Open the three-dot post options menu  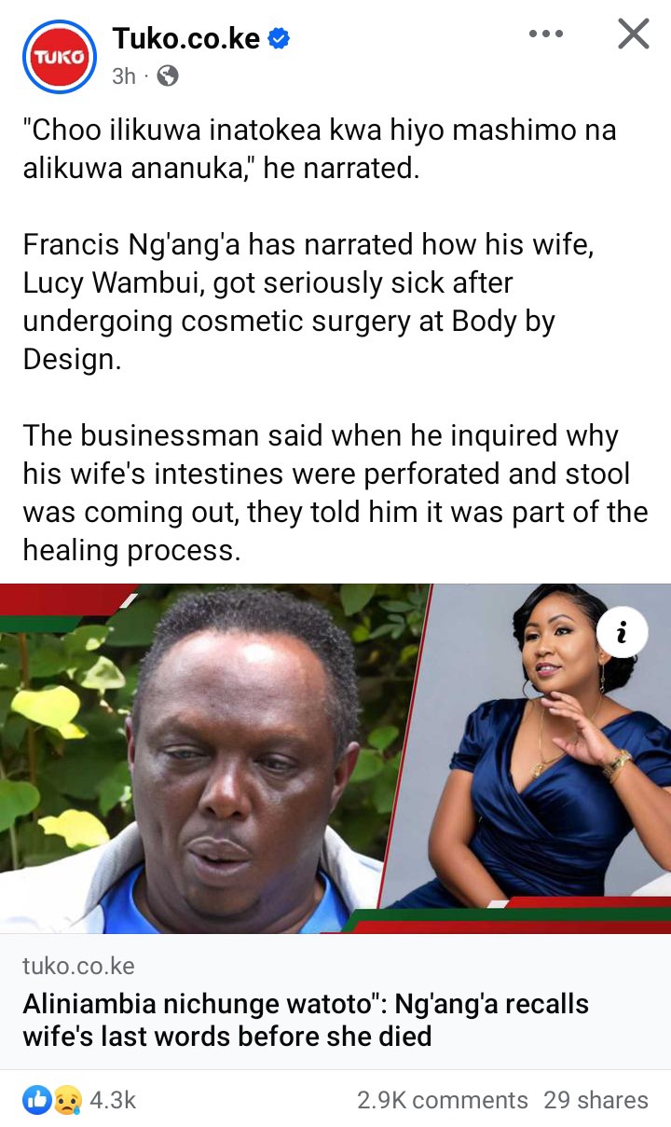(545, 34)
